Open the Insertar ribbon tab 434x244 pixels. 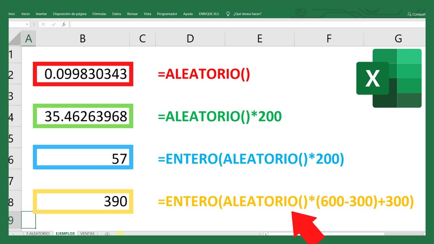[41, 14]
